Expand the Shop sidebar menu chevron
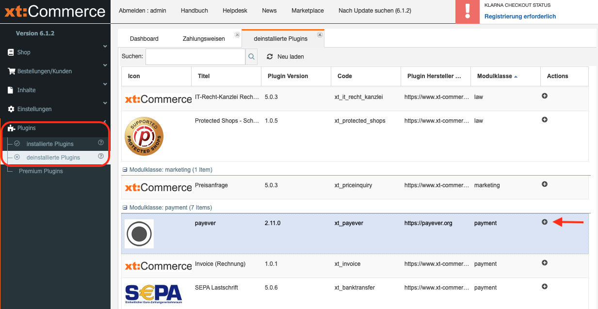This screenshot has width=598, height=309. click(105, 46)
